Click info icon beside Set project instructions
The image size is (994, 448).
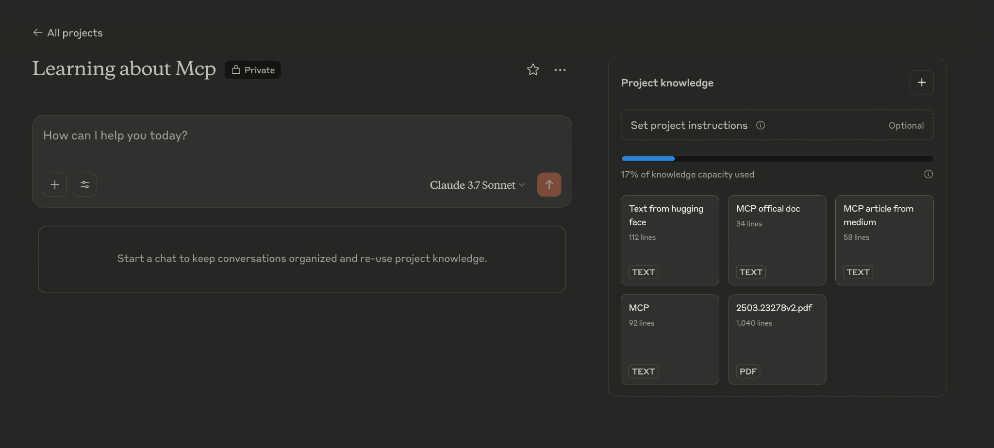pos(761,125)
